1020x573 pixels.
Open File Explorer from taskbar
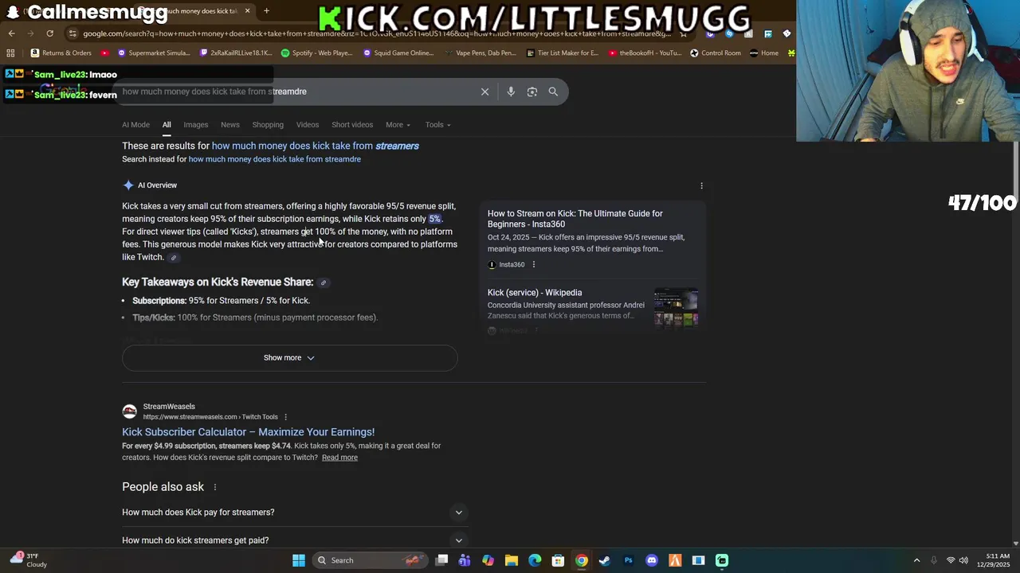[512, 560]
